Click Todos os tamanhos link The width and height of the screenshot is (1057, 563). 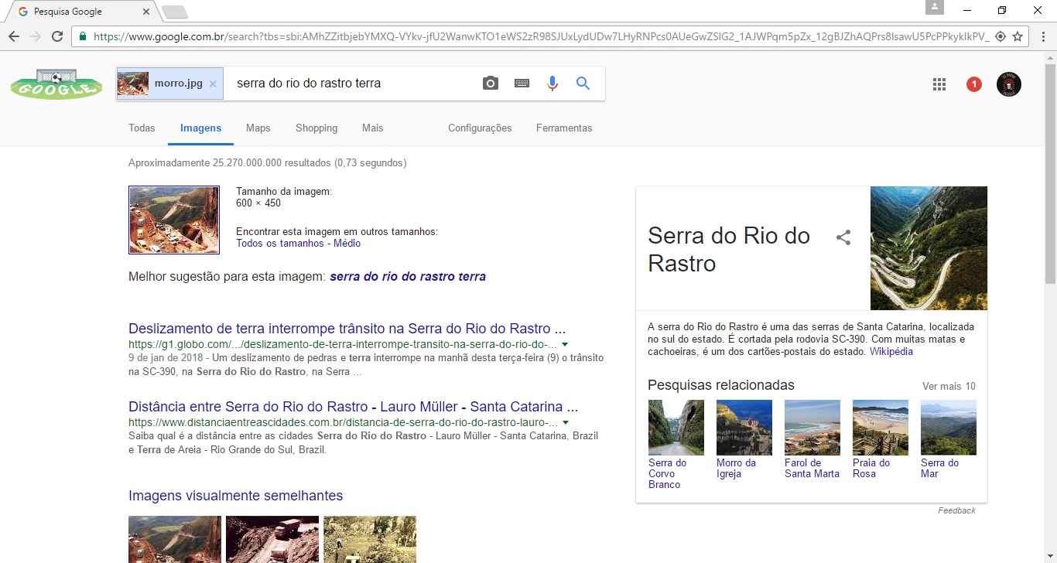[x=280, y=244]
